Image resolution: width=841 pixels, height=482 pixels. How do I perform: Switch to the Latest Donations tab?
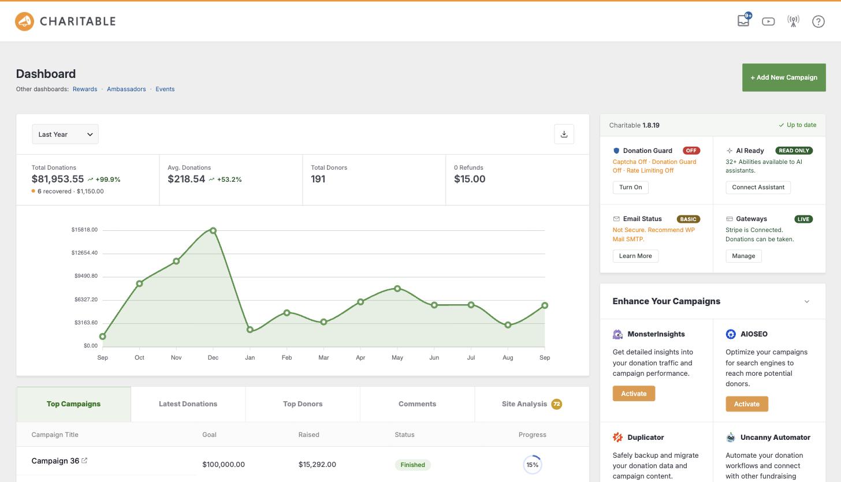(188, 404)
